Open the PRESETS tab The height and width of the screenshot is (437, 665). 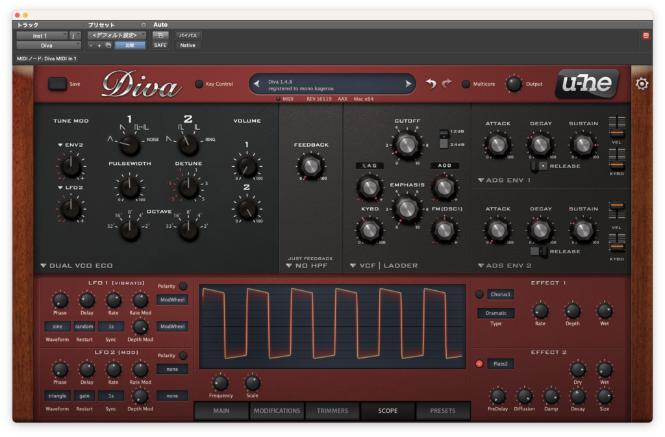(x=442, y=411)
